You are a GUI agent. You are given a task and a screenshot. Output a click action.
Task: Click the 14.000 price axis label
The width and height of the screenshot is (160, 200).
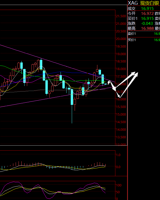[121, 129]
